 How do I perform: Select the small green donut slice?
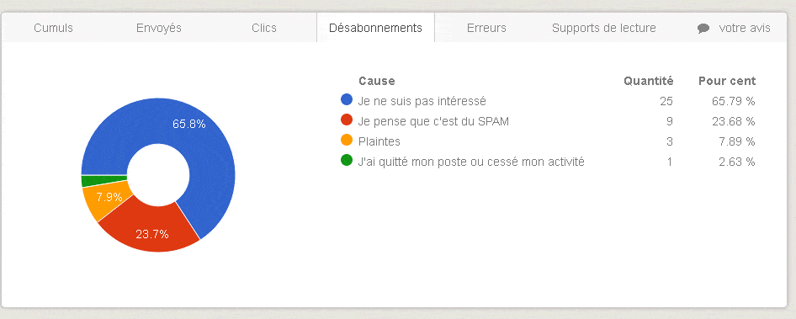[104, 181]
